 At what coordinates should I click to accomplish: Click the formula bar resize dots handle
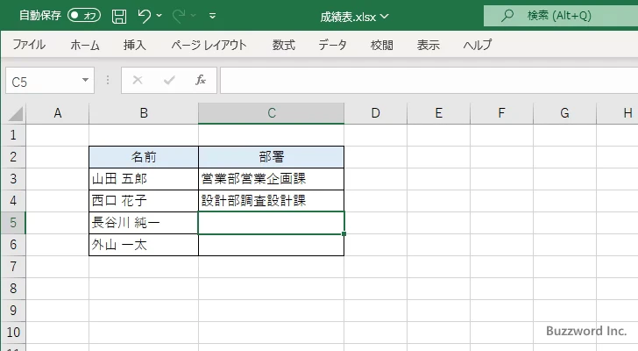[108, 80]
